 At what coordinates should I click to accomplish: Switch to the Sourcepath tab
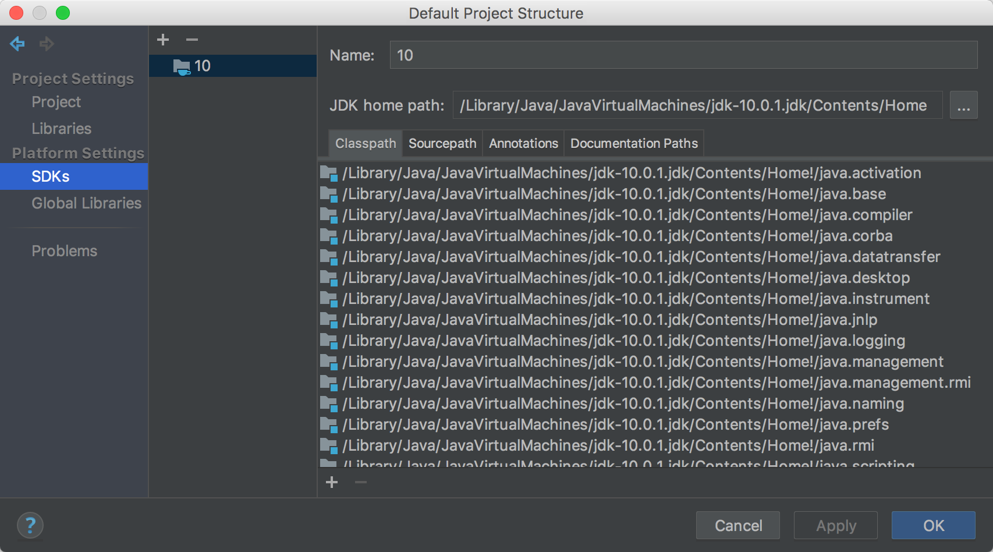click(442, 143)
